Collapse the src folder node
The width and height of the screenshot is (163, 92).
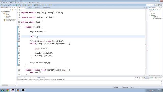pyautogui.click(x=3, y=13)
